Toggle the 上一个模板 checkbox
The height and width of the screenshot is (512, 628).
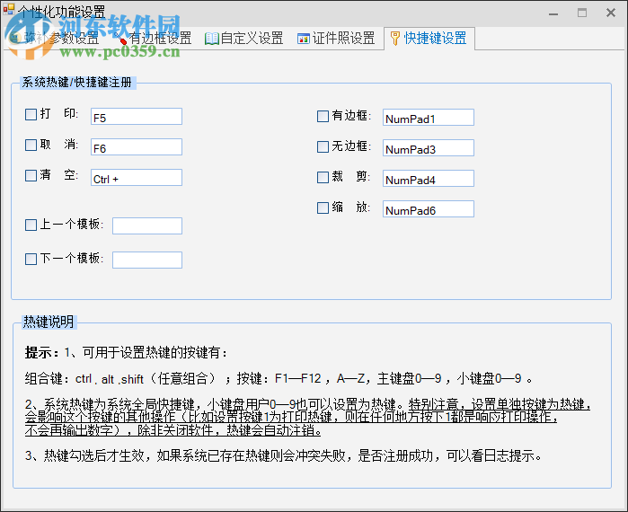pos(31,225)
